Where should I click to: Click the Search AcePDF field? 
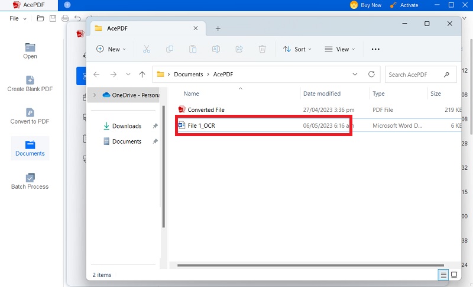420,75
